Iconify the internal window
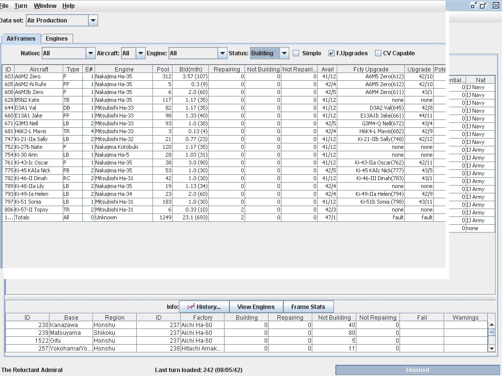Viewport: 502px width, 376px height. 474,5
